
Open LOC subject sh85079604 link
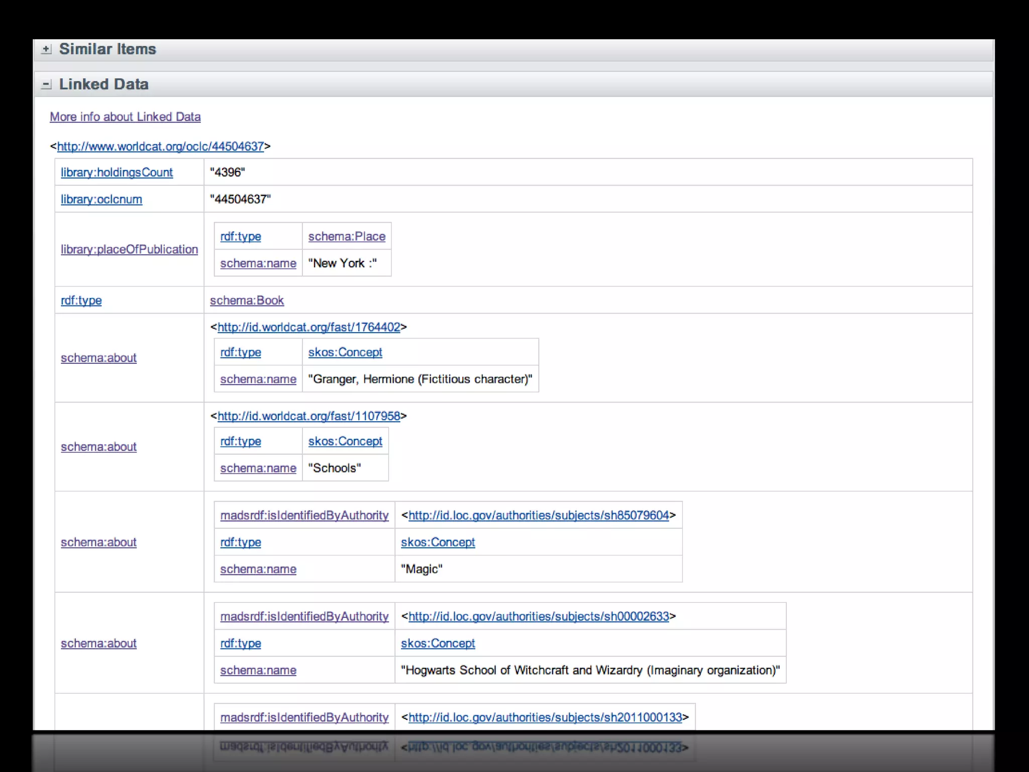(539, 515)
